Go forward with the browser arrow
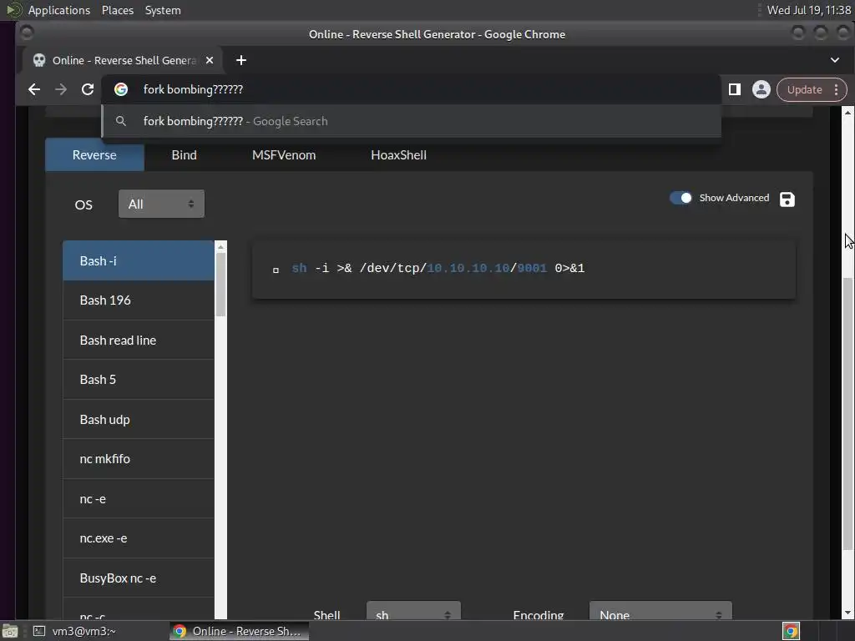Viewport: 855px width, 641px height. click(60, 89)
